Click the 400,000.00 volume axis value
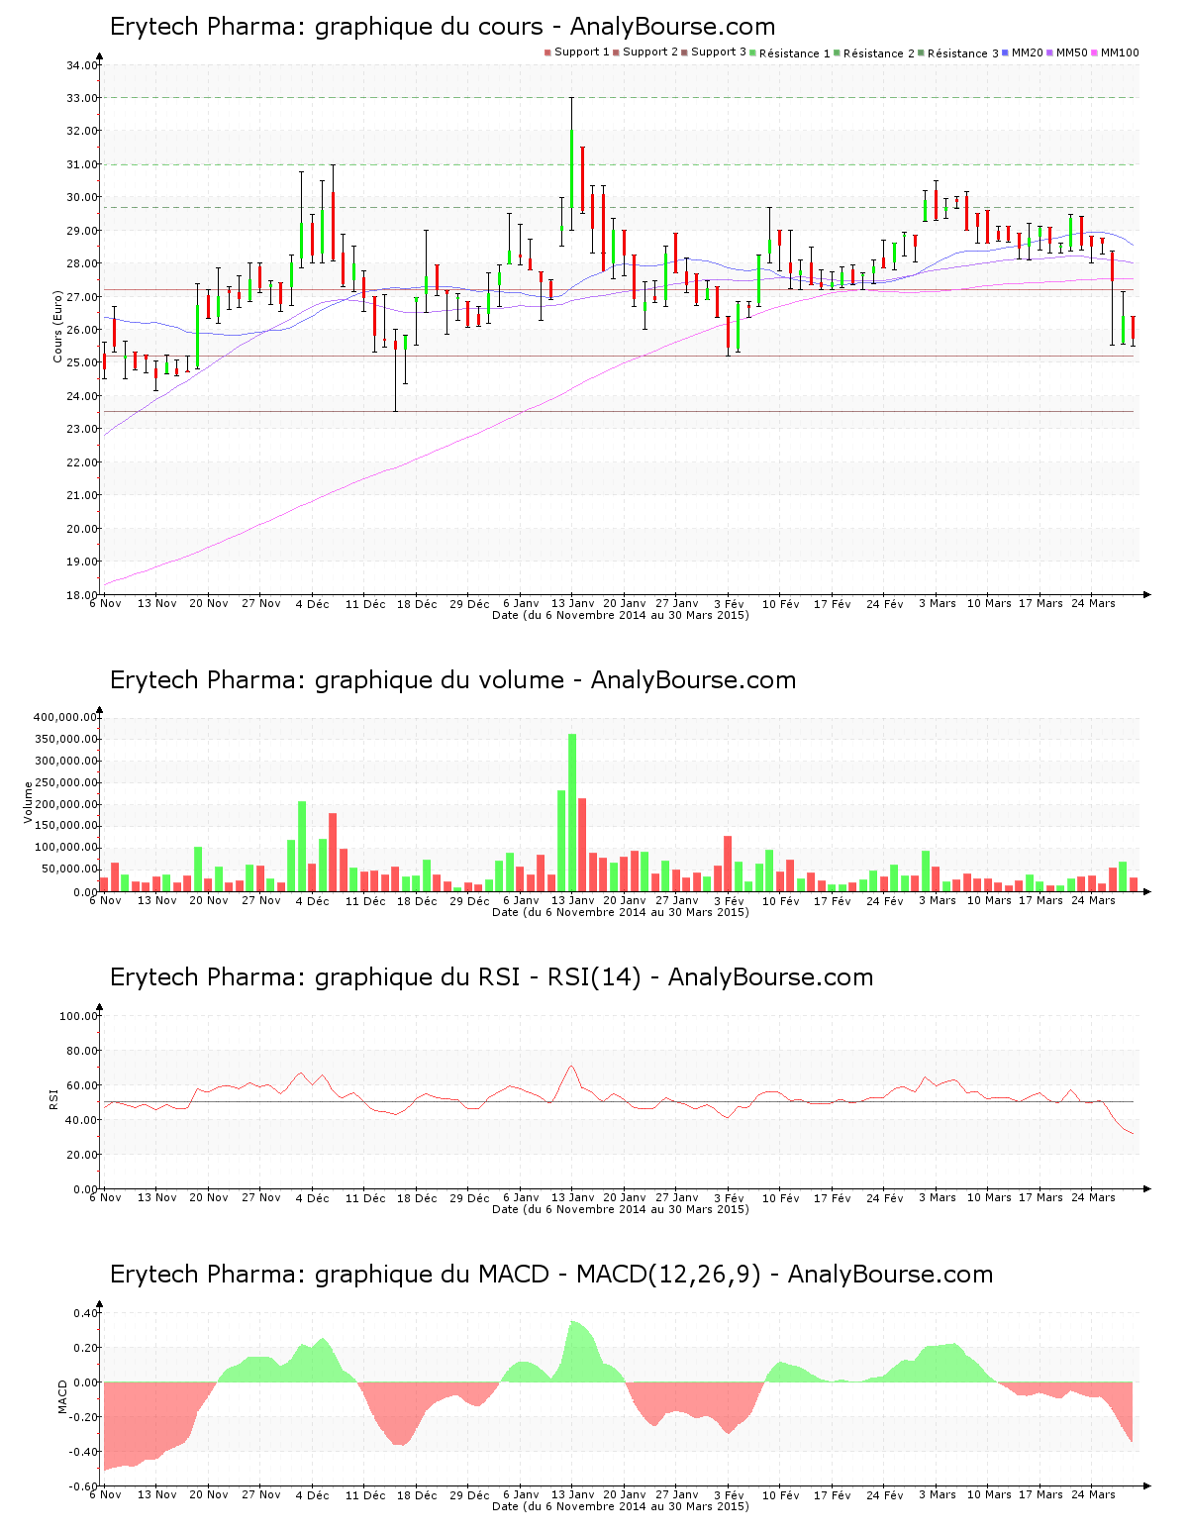The image size is (1188, 1535). pyautogui.click(x=65, y=717)
